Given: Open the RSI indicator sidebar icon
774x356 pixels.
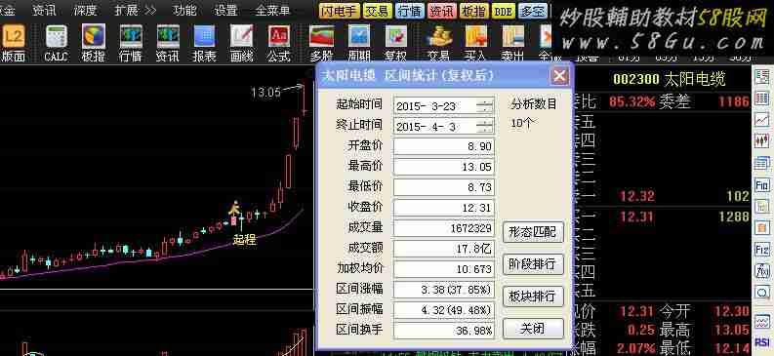Looking at the screenshot, I should click(x=762, y=342).
